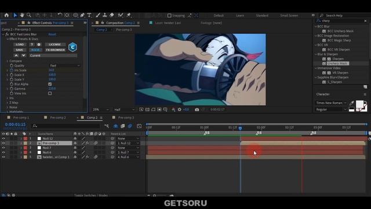The height and width of the screenshot is (209, 371).
Task: Select the Pen tool
Action: coord(82,15)
